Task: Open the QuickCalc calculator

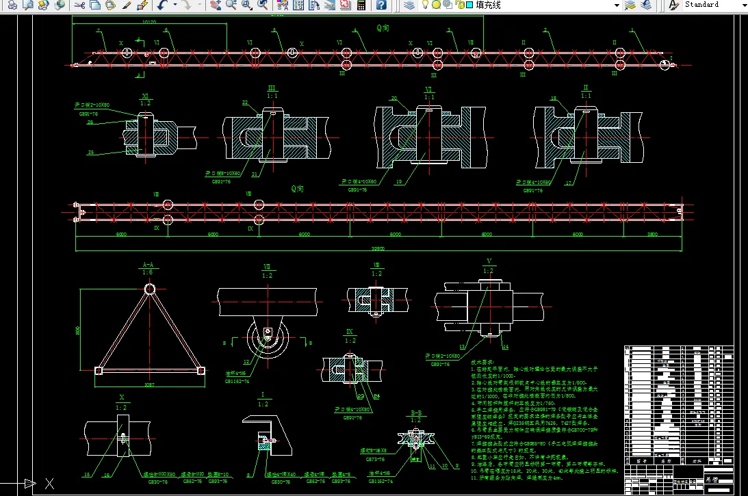Action: click(361, 5)
